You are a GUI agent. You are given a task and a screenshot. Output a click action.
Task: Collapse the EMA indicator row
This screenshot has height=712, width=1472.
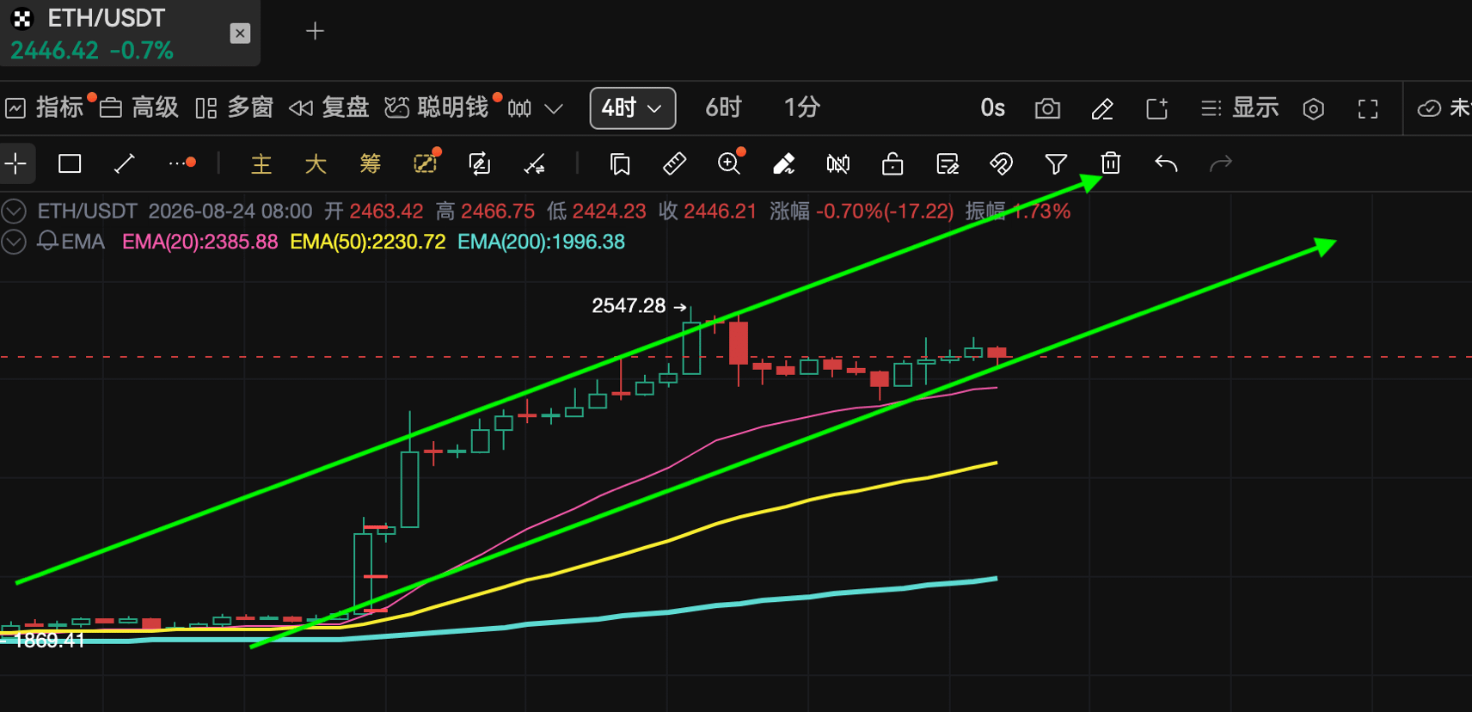pos(14,242)
